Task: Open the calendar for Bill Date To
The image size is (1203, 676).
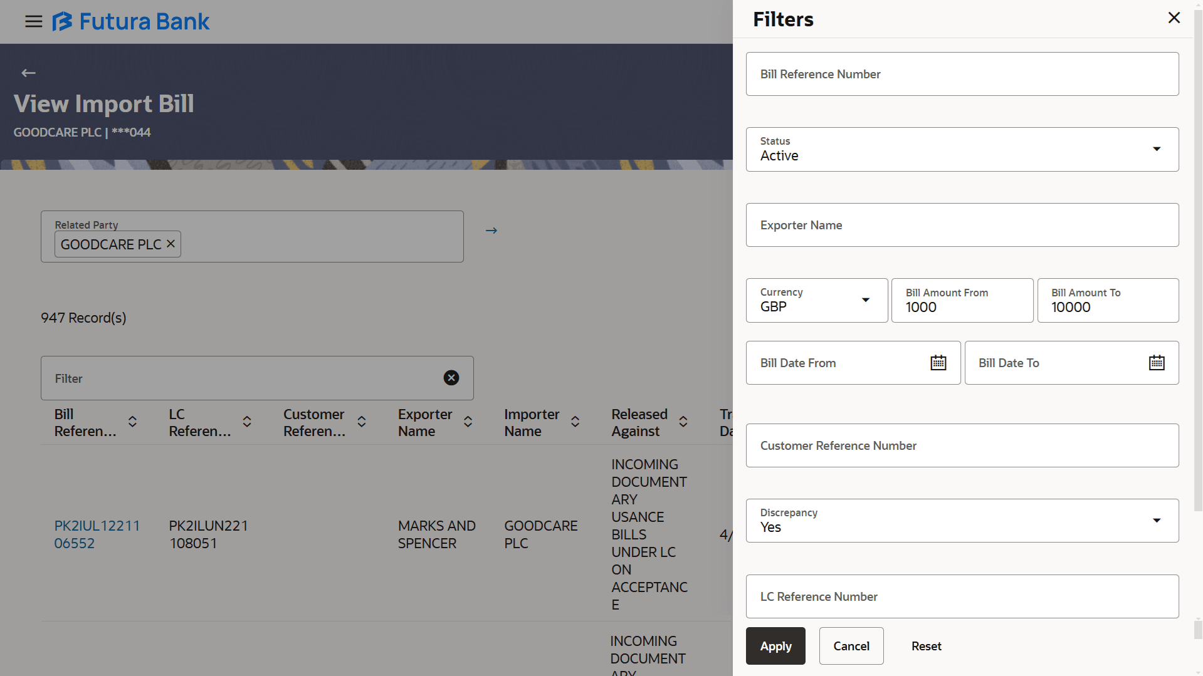Action: pyautogui.click(x=1157, y=362)
